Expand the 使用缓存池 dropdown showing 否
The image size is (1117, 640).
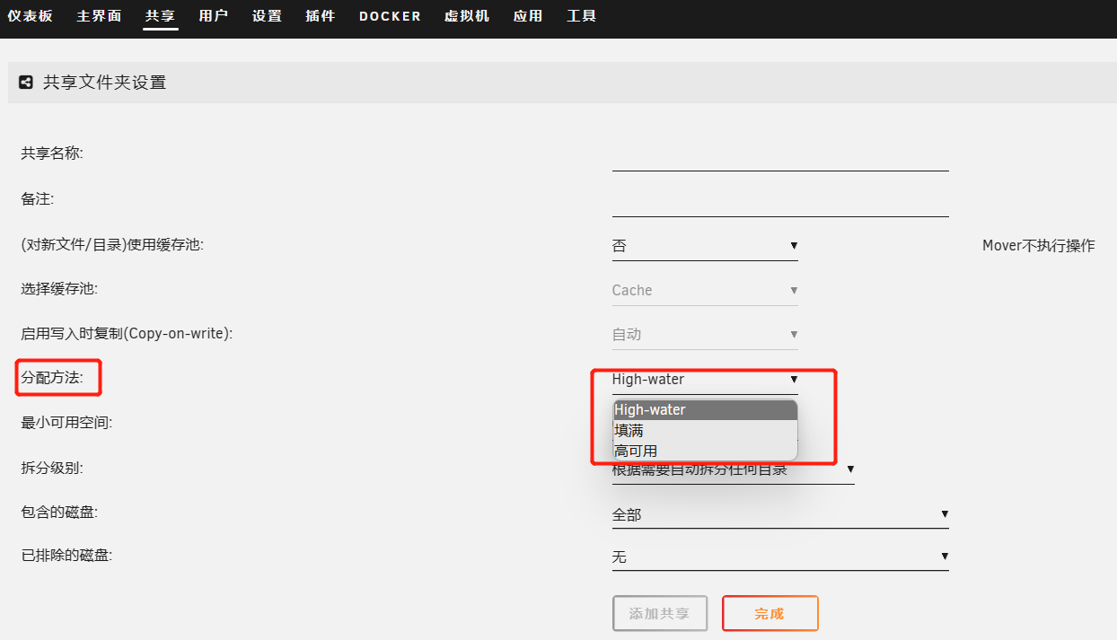(x=704, y=246)
